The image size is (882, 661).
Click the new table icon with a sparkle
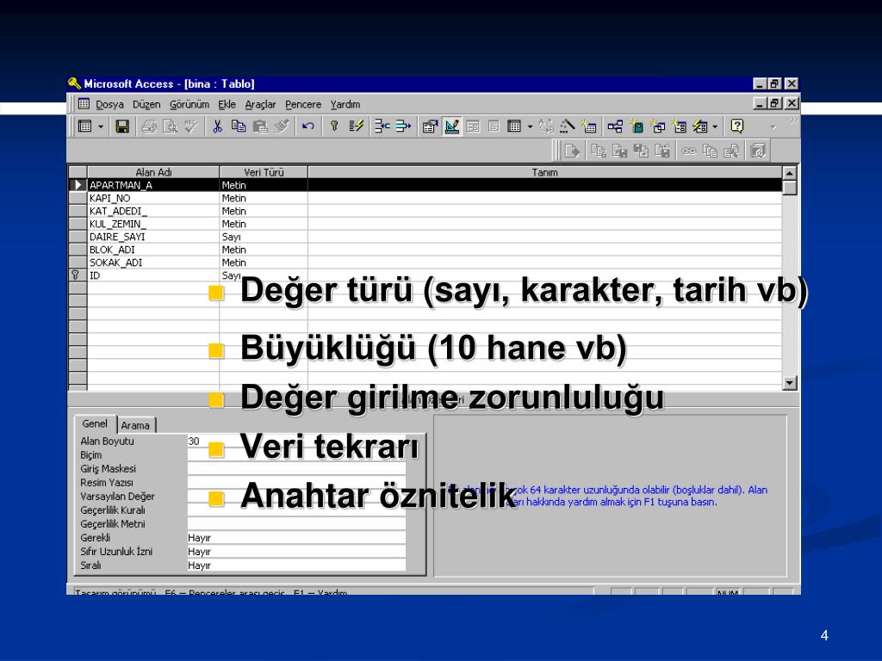tap(589, 127)
